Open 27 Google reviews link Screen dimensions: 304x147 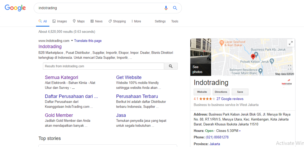click(230, 99)
